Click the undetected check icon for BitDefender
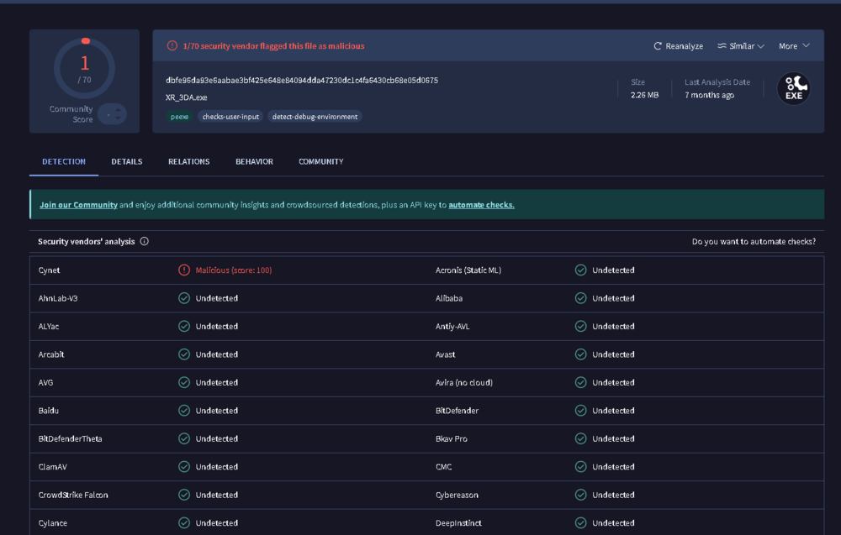Viewport: 841px width, 535px height. [580, 411]
